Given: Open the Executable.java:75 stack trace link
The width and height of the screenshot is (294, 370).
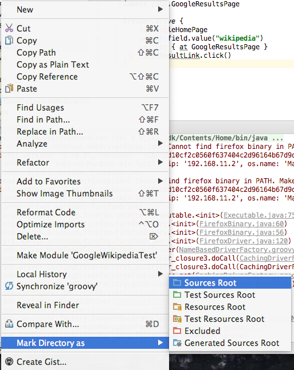Looking at the screenshot, I should click(258, 215).
